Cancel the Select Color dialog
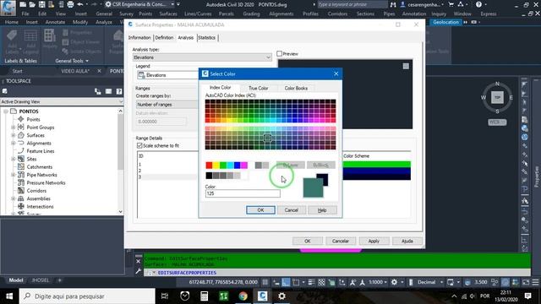 pyautogui.click(x=291, y=210)
